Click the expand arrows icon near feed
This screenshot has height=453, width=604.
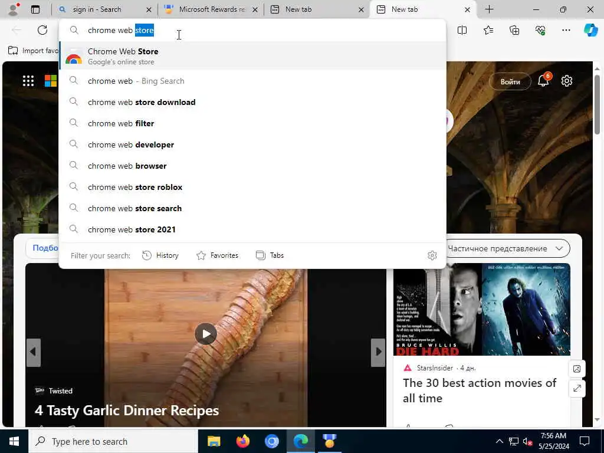click(577, 388)
